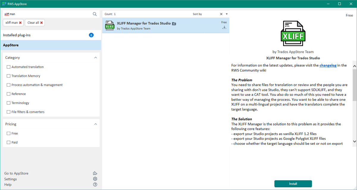Click the description scrollbar up arrow
Image resolution: width=357 pixels, height=190 pixels.
pos(355,66)
